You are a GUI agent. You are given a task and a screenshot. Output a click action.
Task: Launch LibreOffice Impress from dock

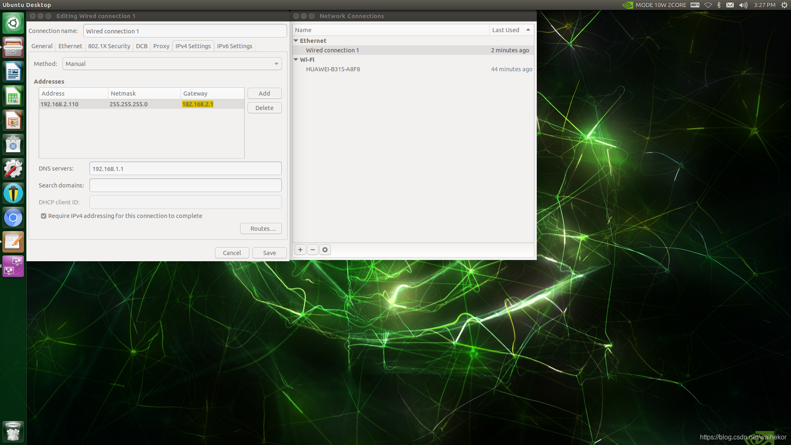pos(13,120)
